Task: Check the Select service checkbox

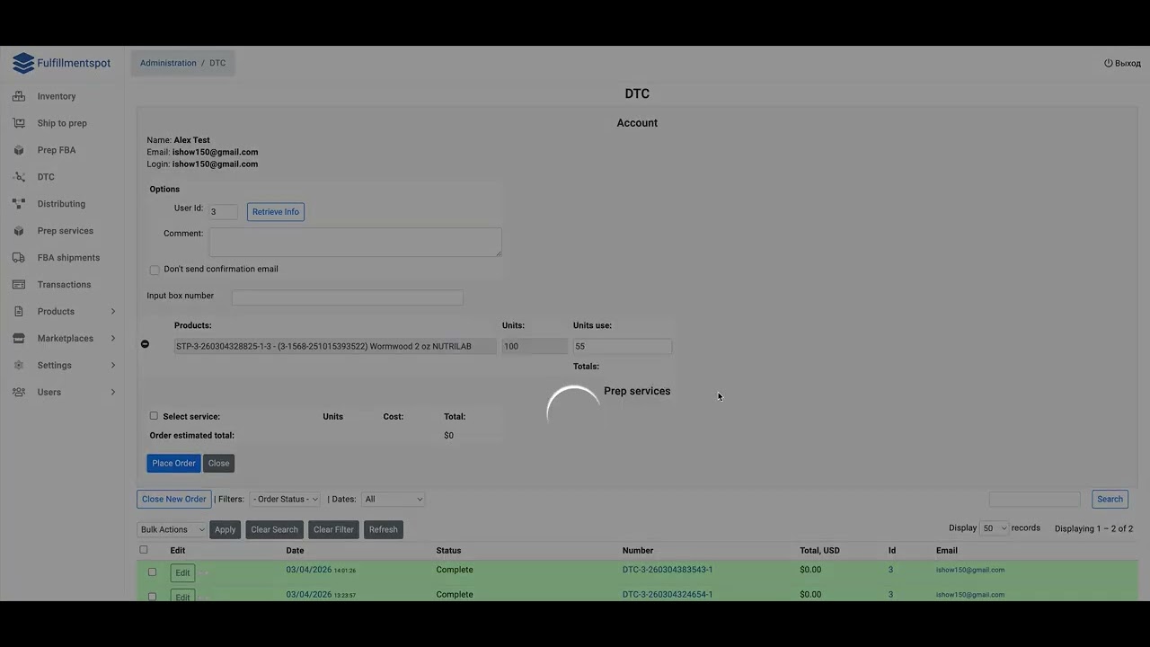Action: (x=154, y=416)
